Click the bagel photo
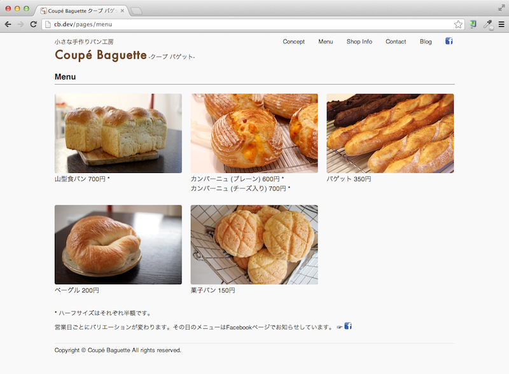This screenshot has height=374, width=509. pos(118,244)
